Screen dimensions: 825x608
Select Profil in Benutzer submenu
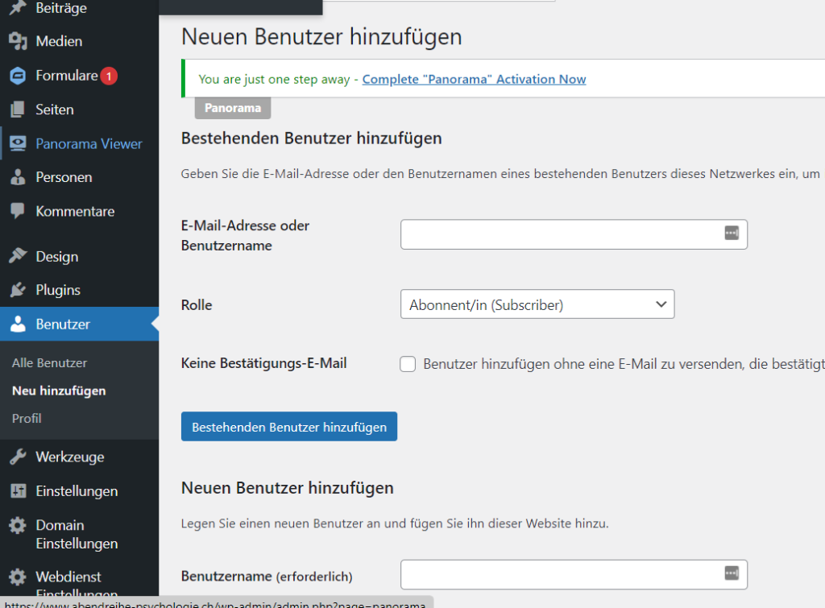pos(27,418)
